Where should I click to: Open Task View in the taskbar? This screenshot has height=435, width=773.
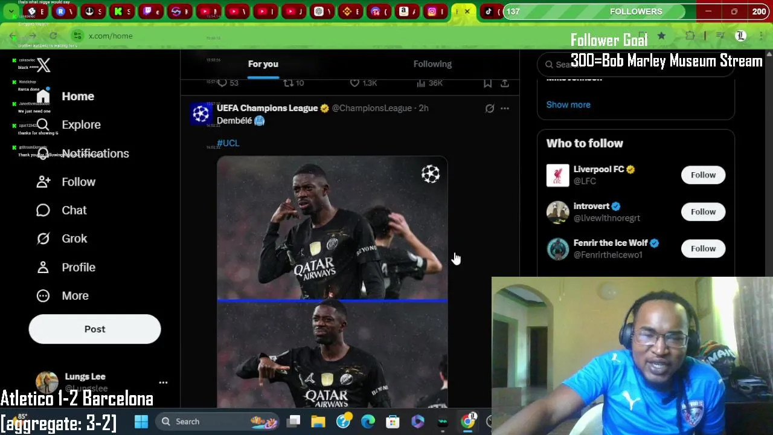click(x=293, y=422)
